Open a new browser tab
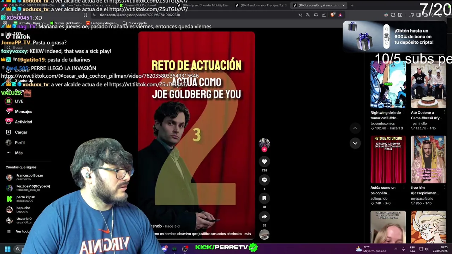 352,5
